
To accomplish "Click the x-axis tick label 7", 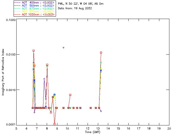I will point(37,128).
